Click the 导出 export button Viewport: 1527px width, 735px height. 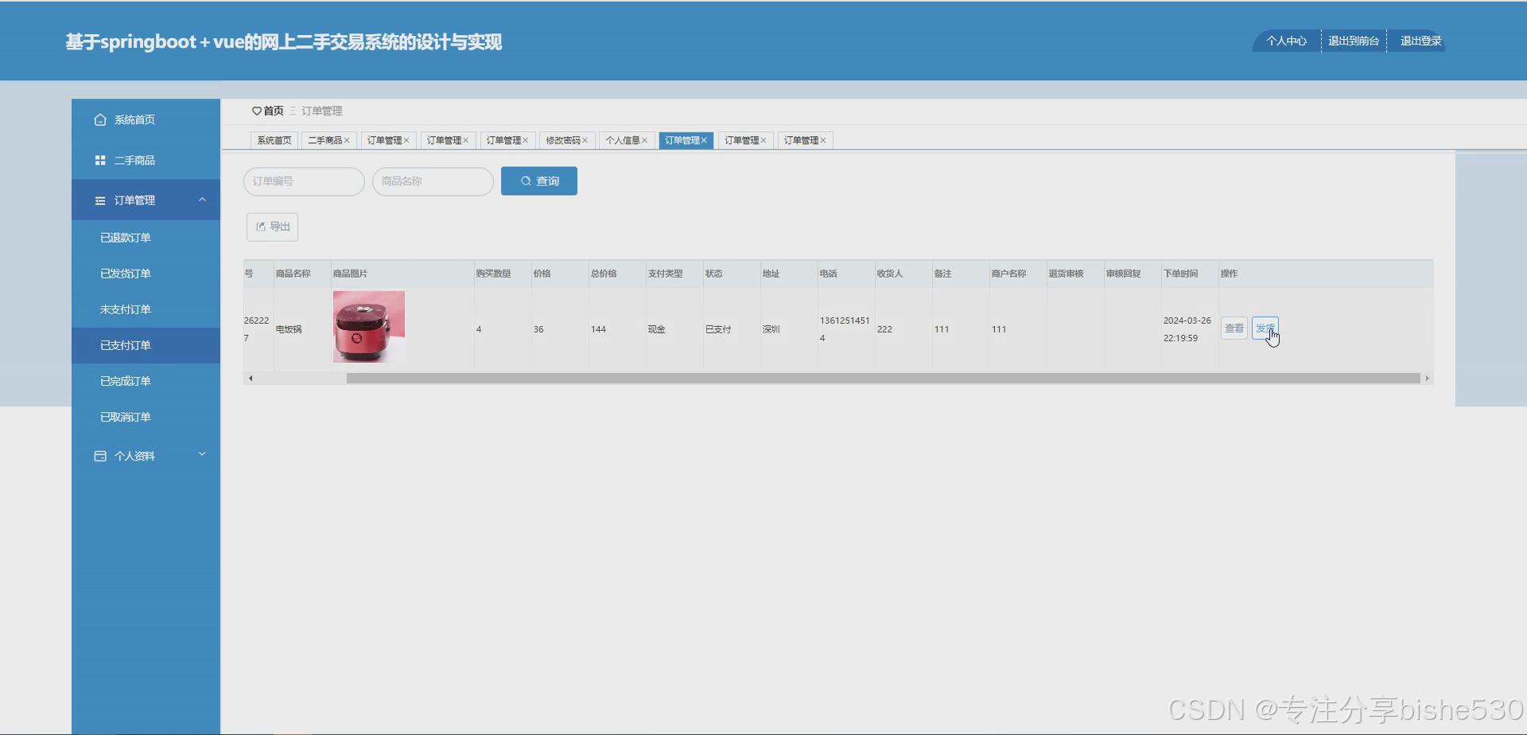coord(272,227)
